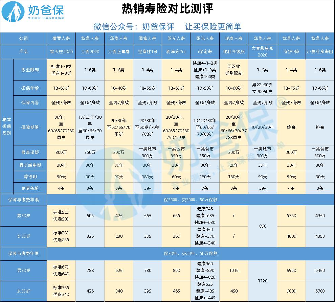Click the 保障内容 row label
Viewport: 335px width, 302px height.
tap(30, 102)
